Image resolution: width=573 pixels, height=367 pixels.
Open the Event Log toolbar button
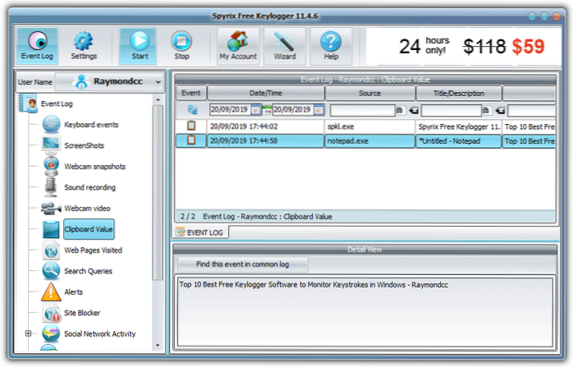(x=35, y=45)
